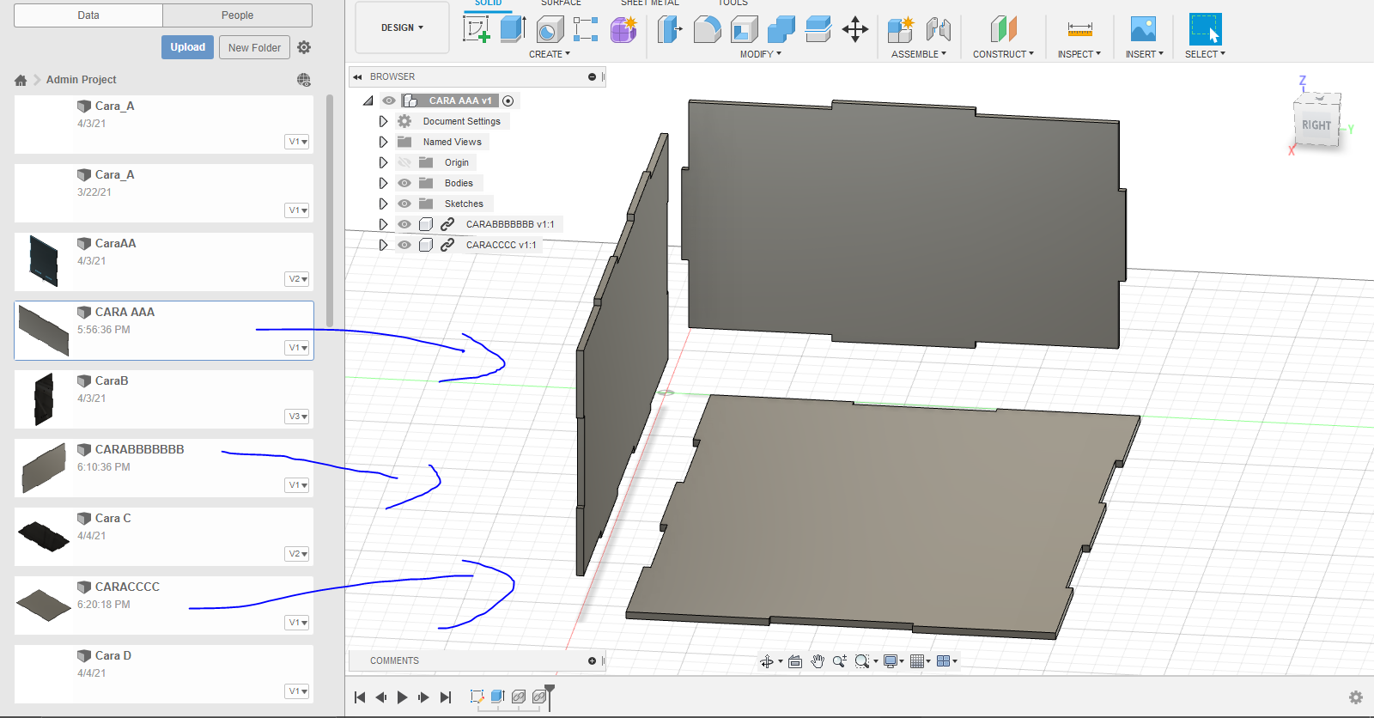Viewport: 1374px width, 718px height.
Task: Select the Move/Copy tool
Action: [x=855, y=29]
